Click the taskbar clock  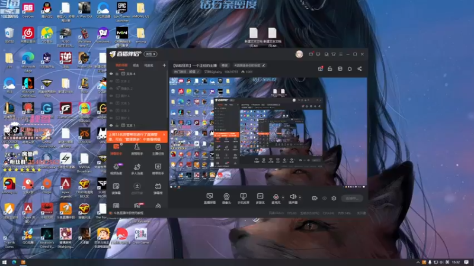(x=456, y=262)
